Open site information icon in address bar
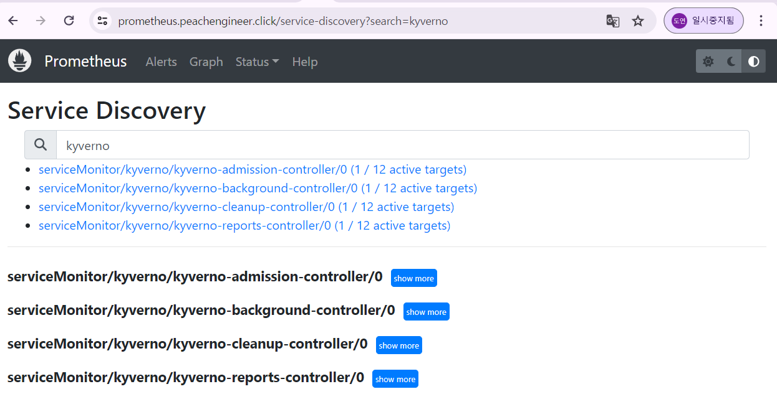The width and height of the screenshot is (777, 417). click(102, 21)
